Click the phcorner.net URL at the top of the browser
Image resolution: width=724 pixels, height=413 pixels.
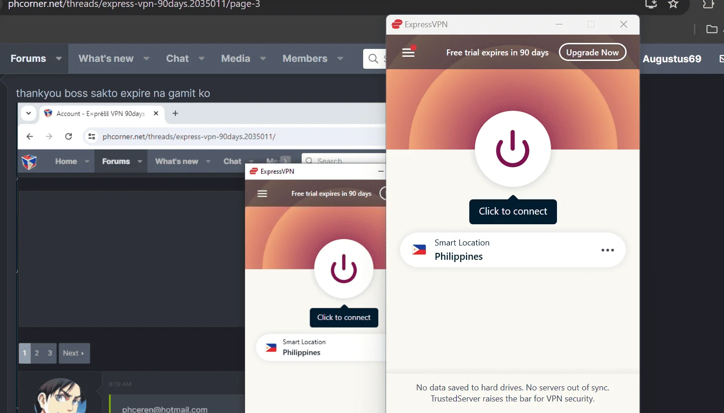click(134, 4)
